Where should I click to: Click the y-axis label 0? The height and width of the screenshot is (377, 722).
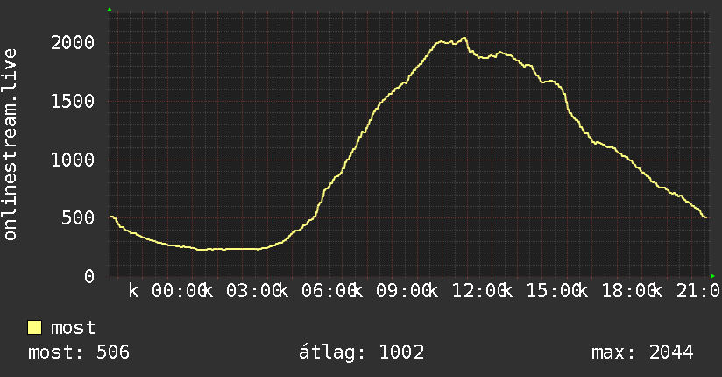click(x=89, y=276)
